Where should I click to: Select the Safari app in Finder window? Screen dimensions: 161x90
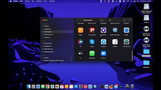tap(126, 30)
